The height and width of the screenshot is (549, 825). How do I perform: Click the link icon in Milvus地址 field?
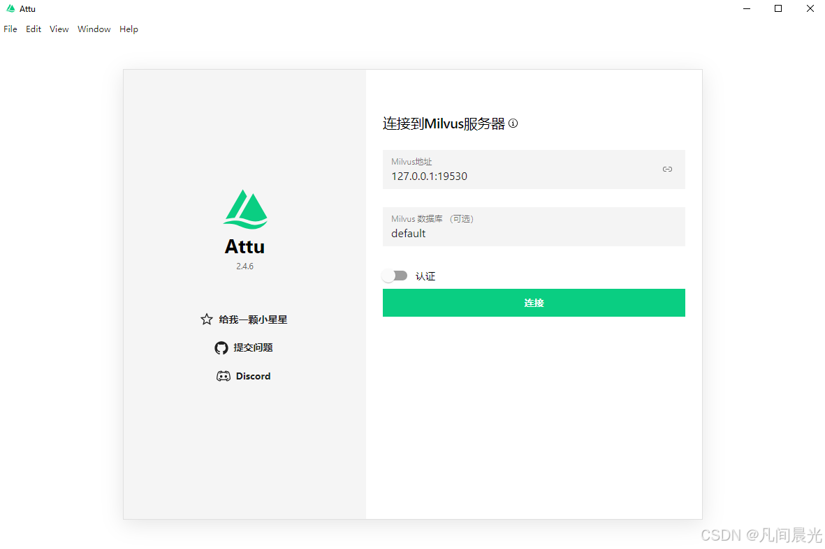coord(667,170)
